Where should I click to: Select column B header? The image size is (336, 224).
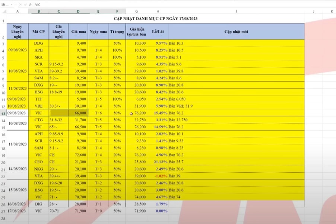pyautogui.click(x=39, y=12)
